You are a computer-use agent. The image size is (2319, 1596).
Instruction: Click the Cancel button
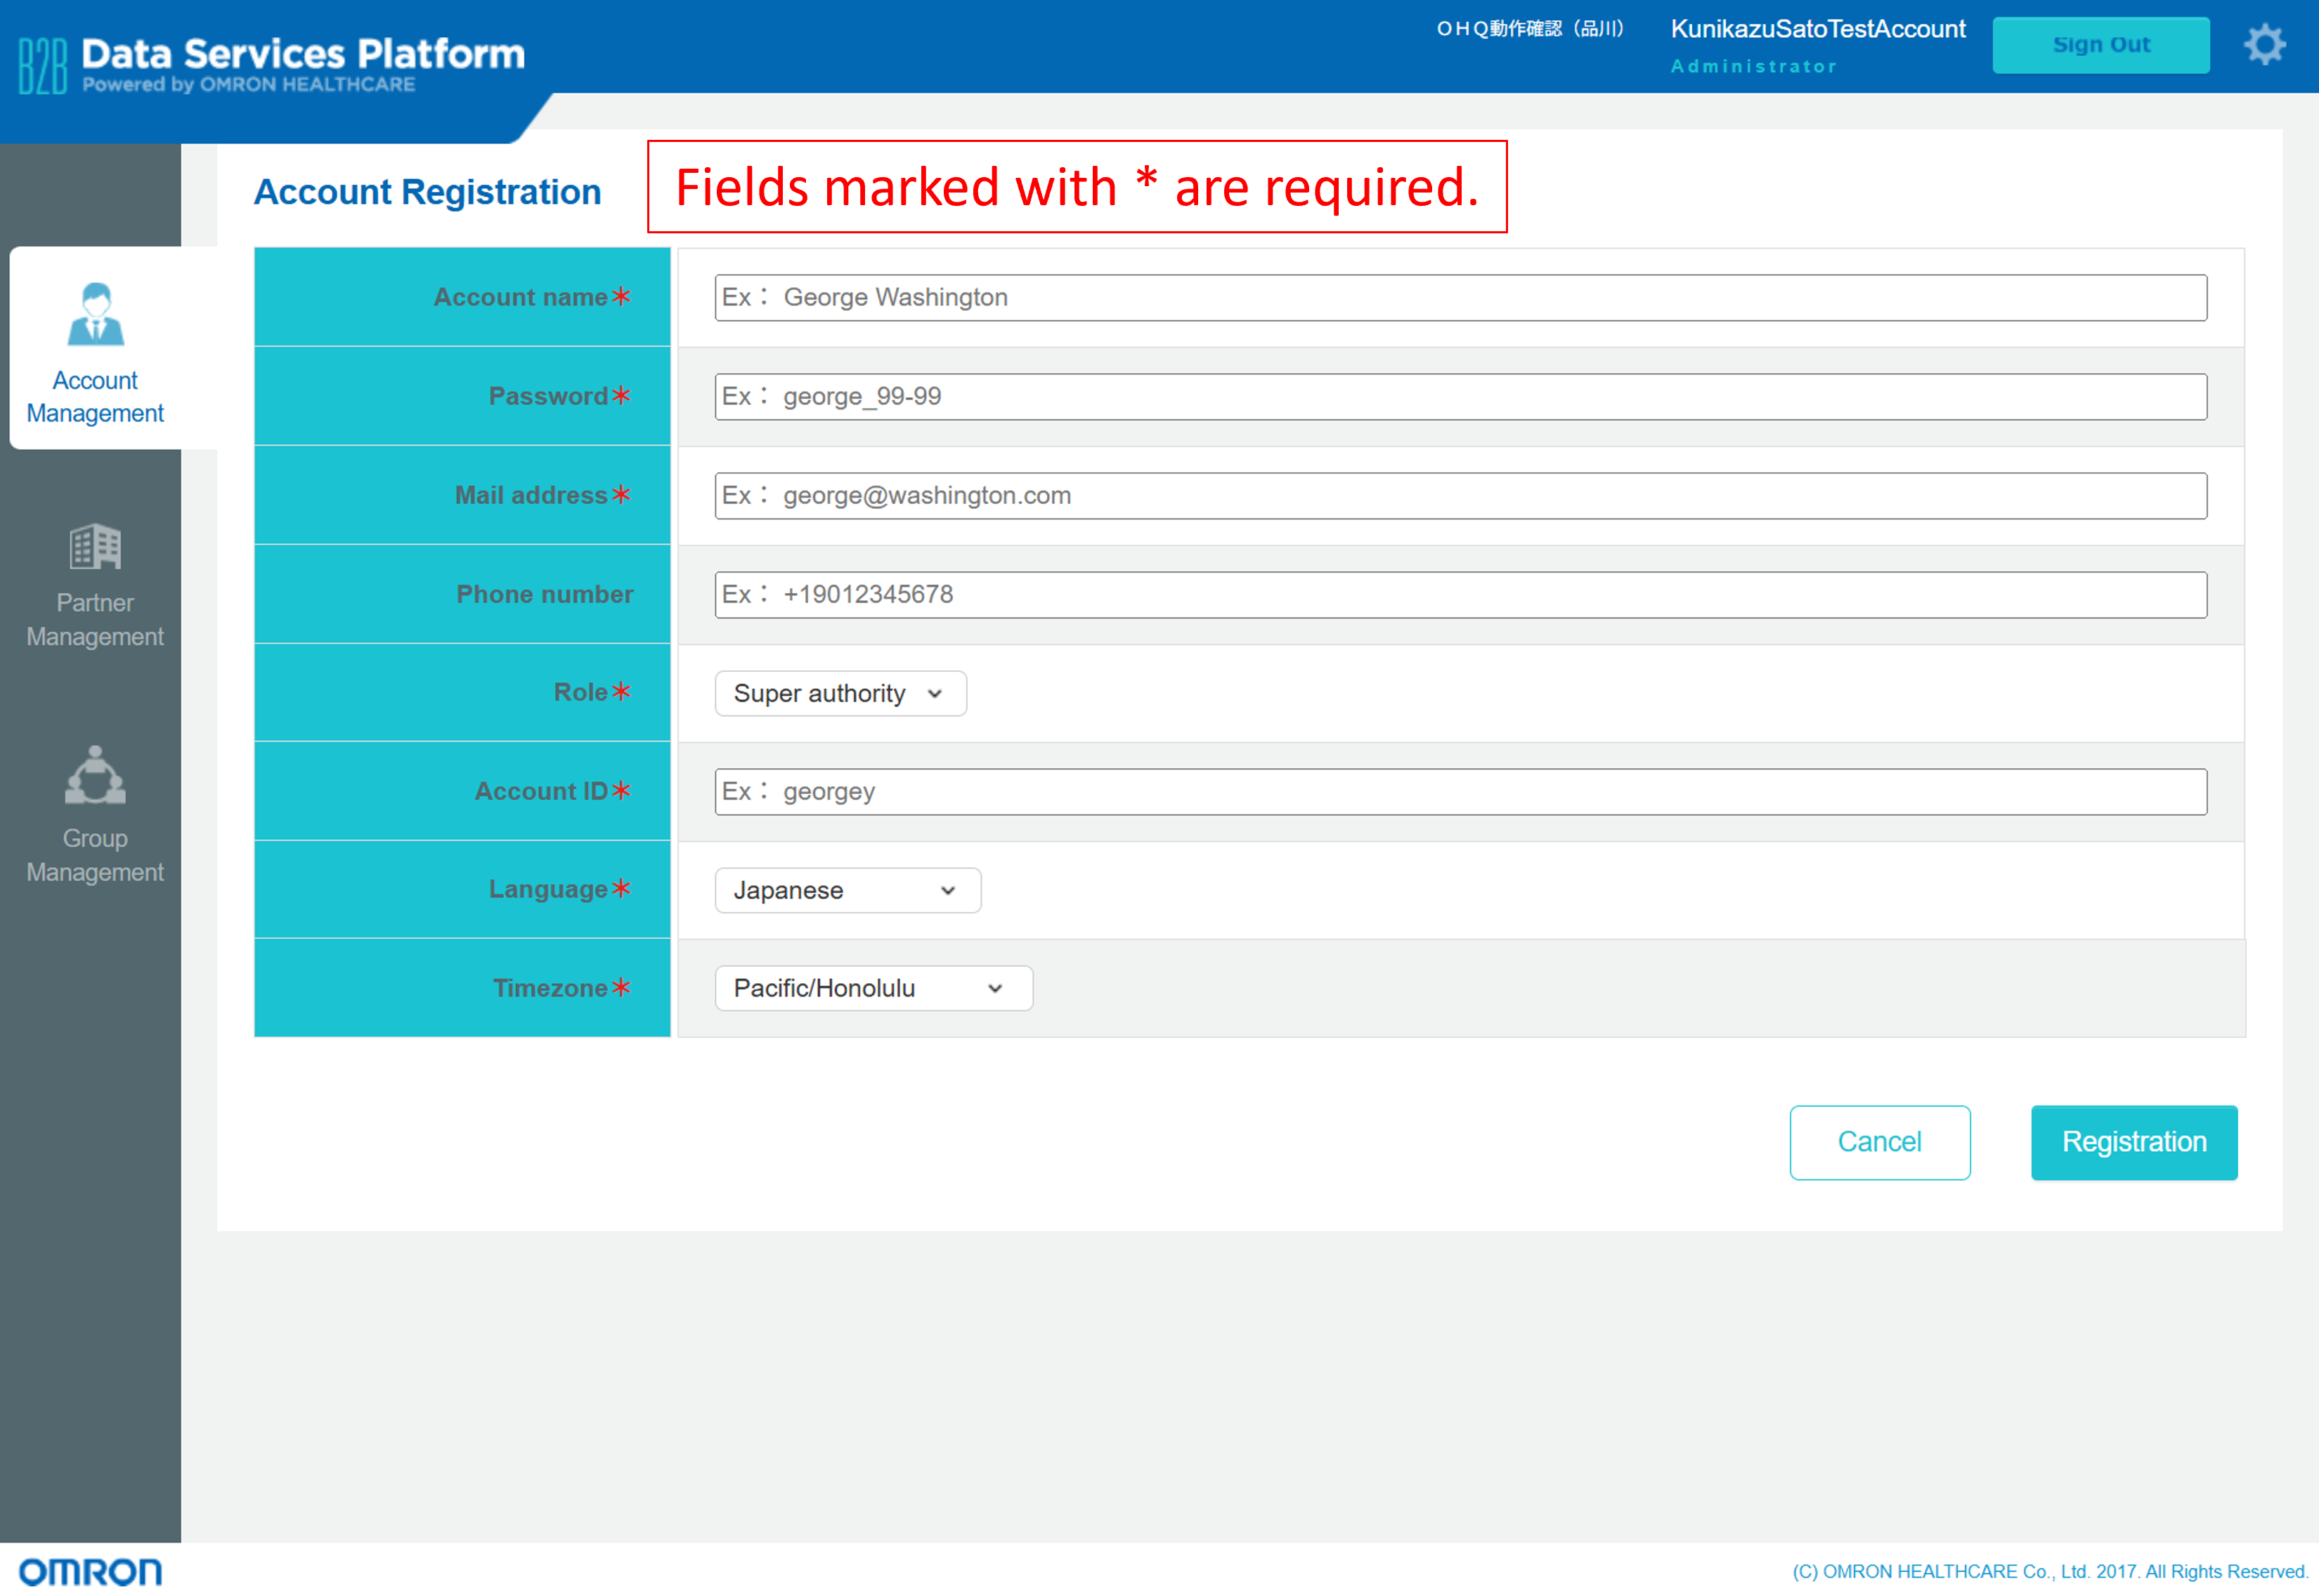[1879, 1142]
